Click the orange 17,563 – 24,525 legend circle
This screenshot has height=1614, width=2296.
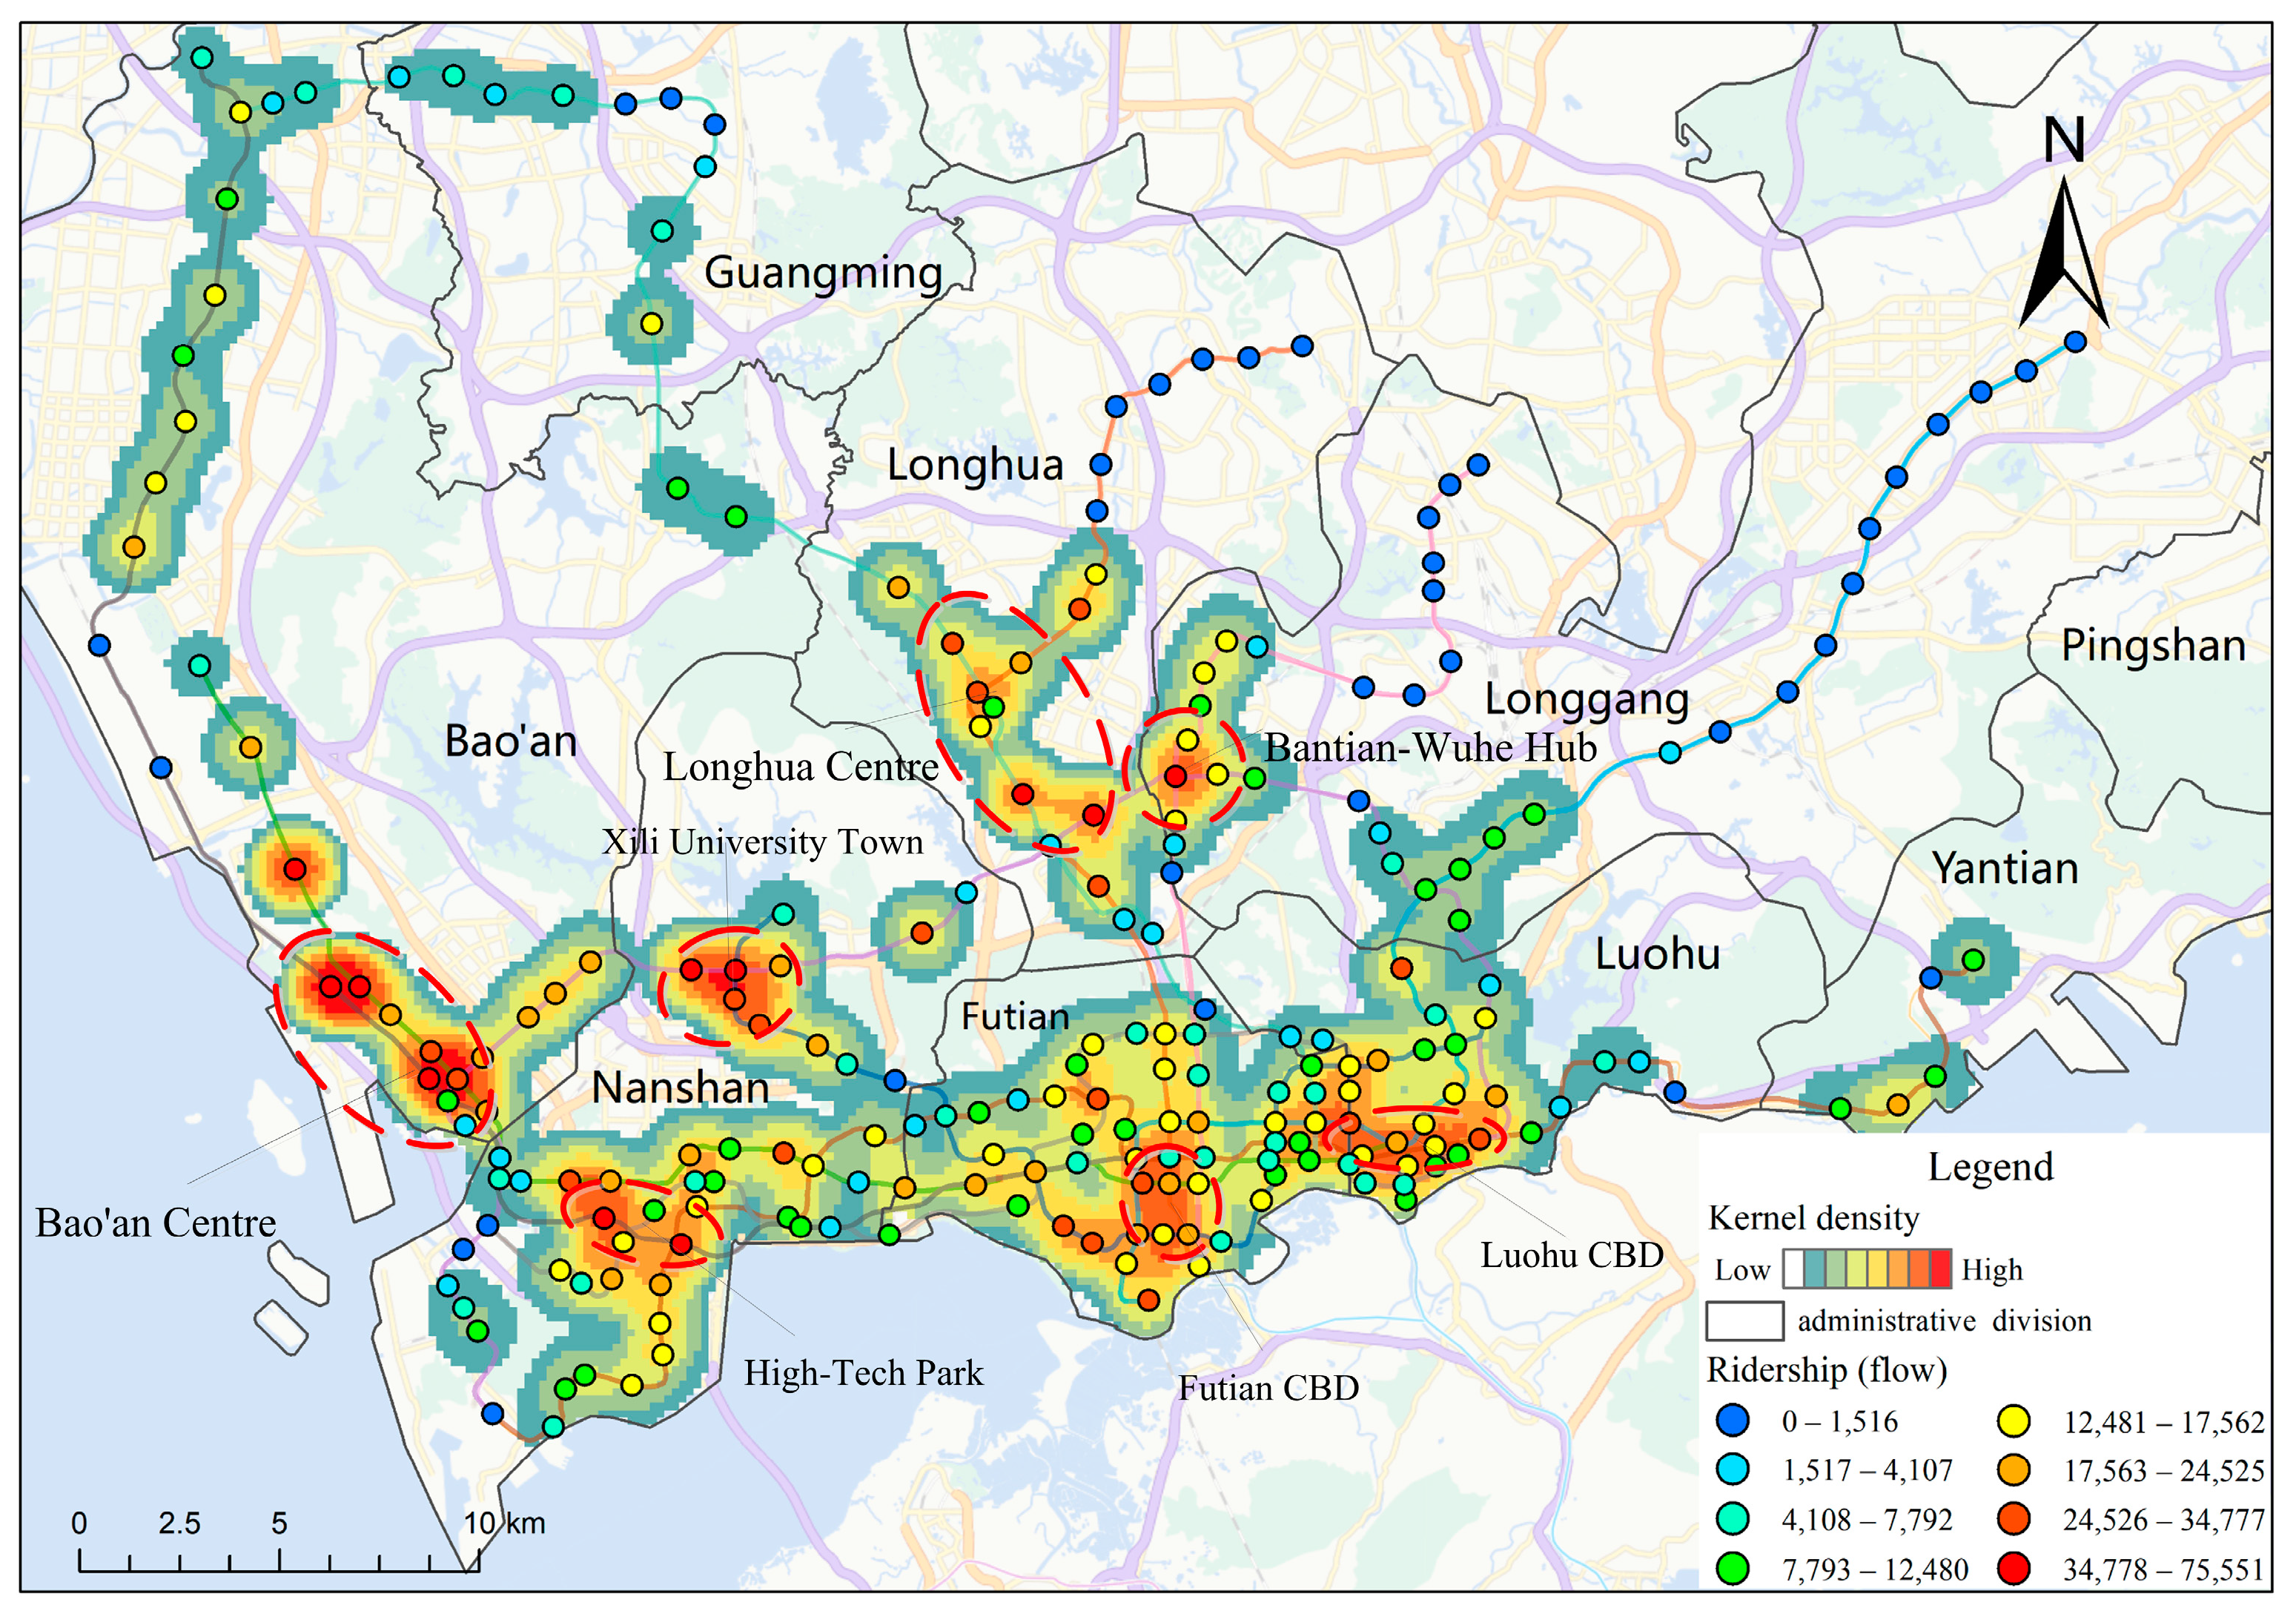(x=2013, y=1470)
